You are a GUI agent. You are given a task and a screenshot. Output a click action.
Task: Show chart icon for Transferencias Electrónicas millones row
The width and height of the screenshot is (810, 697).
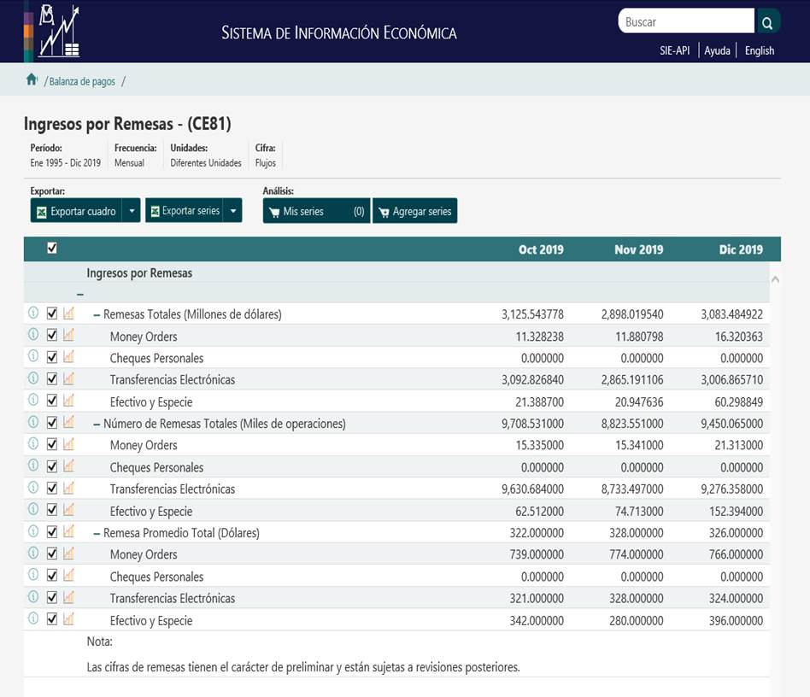coord(69,378)
